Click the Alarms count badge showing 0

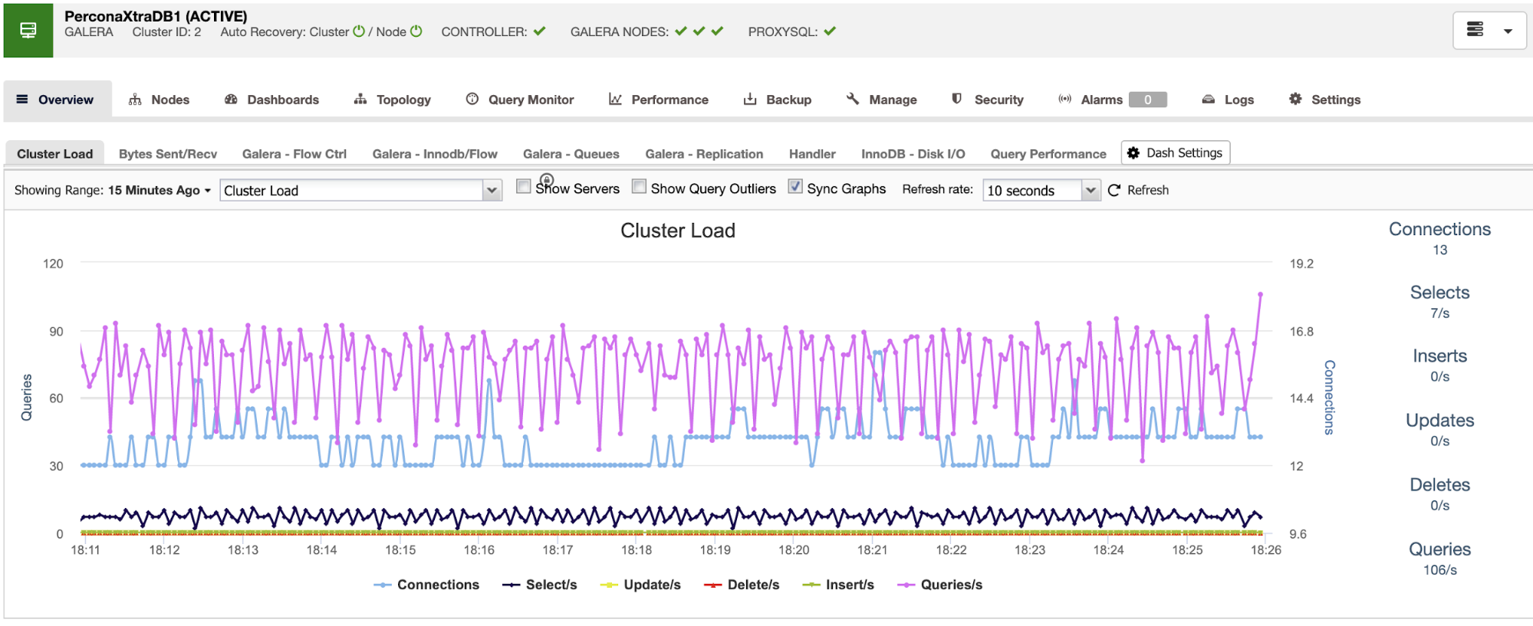(x=1148, y=100)
